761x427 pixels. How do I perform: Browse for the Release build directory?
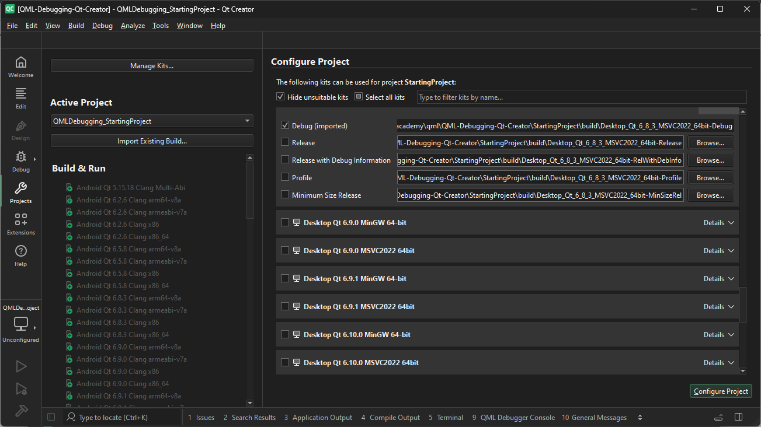coord(710,142)
